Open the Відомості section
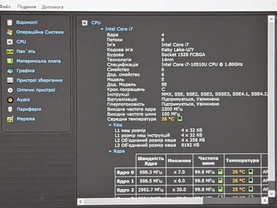This screenshot has width=277, height=208. coord(27,22)
